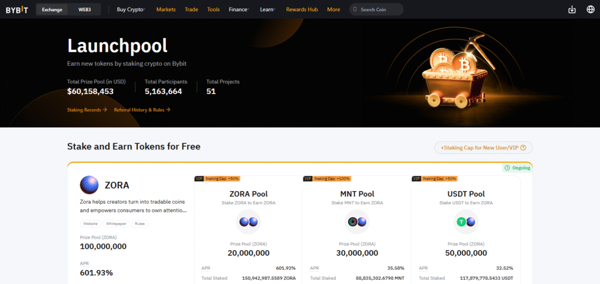
Task: Click Total Staked 117,879,778.5433 USDT value
Action: click(486, 278)
